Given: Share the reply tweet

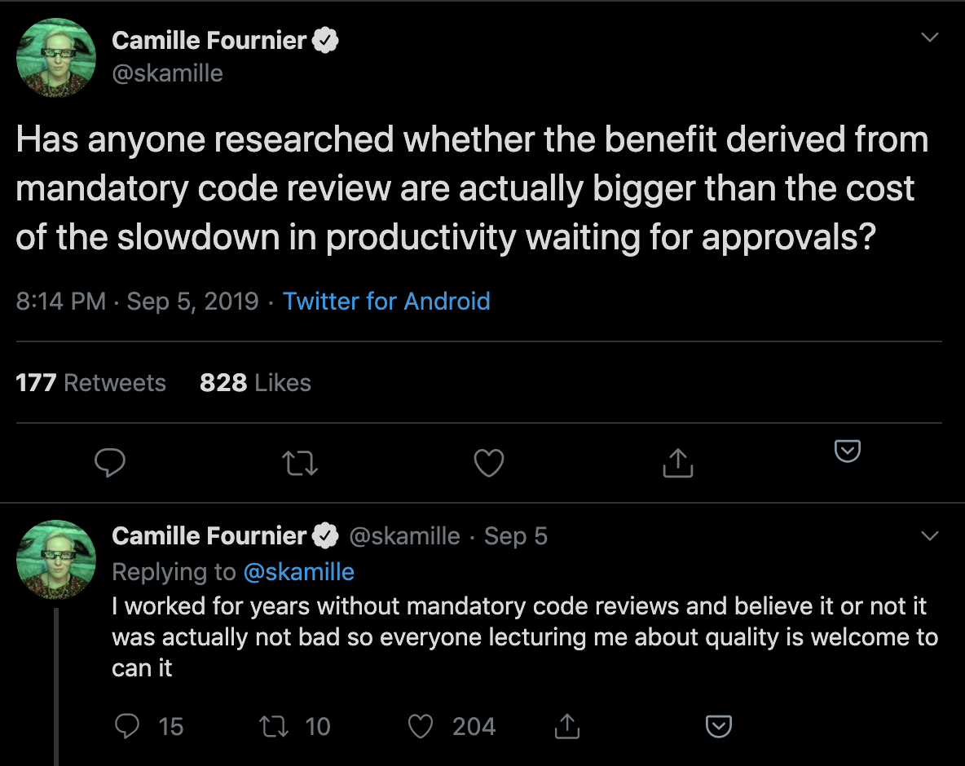Looking at the screenshot, I should [566, 726].
